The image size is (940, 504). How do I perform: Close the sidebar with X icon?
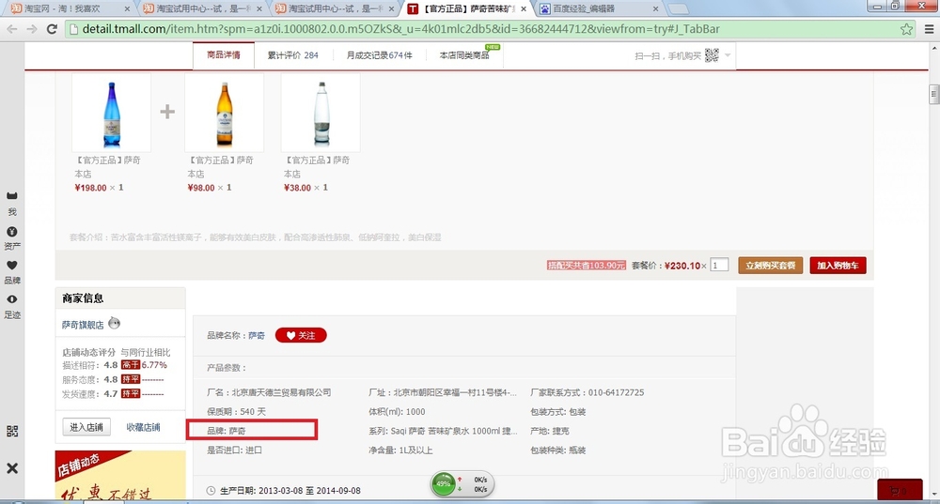[x=12, y=468]
